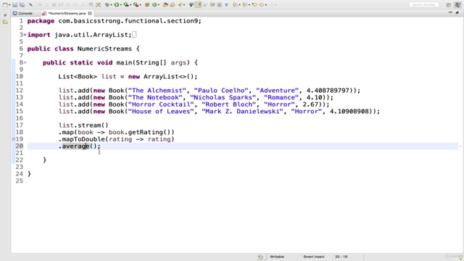Click cursor position 20 : 16
The height and width of the screenshot is (261, 464).
point(341,257)
